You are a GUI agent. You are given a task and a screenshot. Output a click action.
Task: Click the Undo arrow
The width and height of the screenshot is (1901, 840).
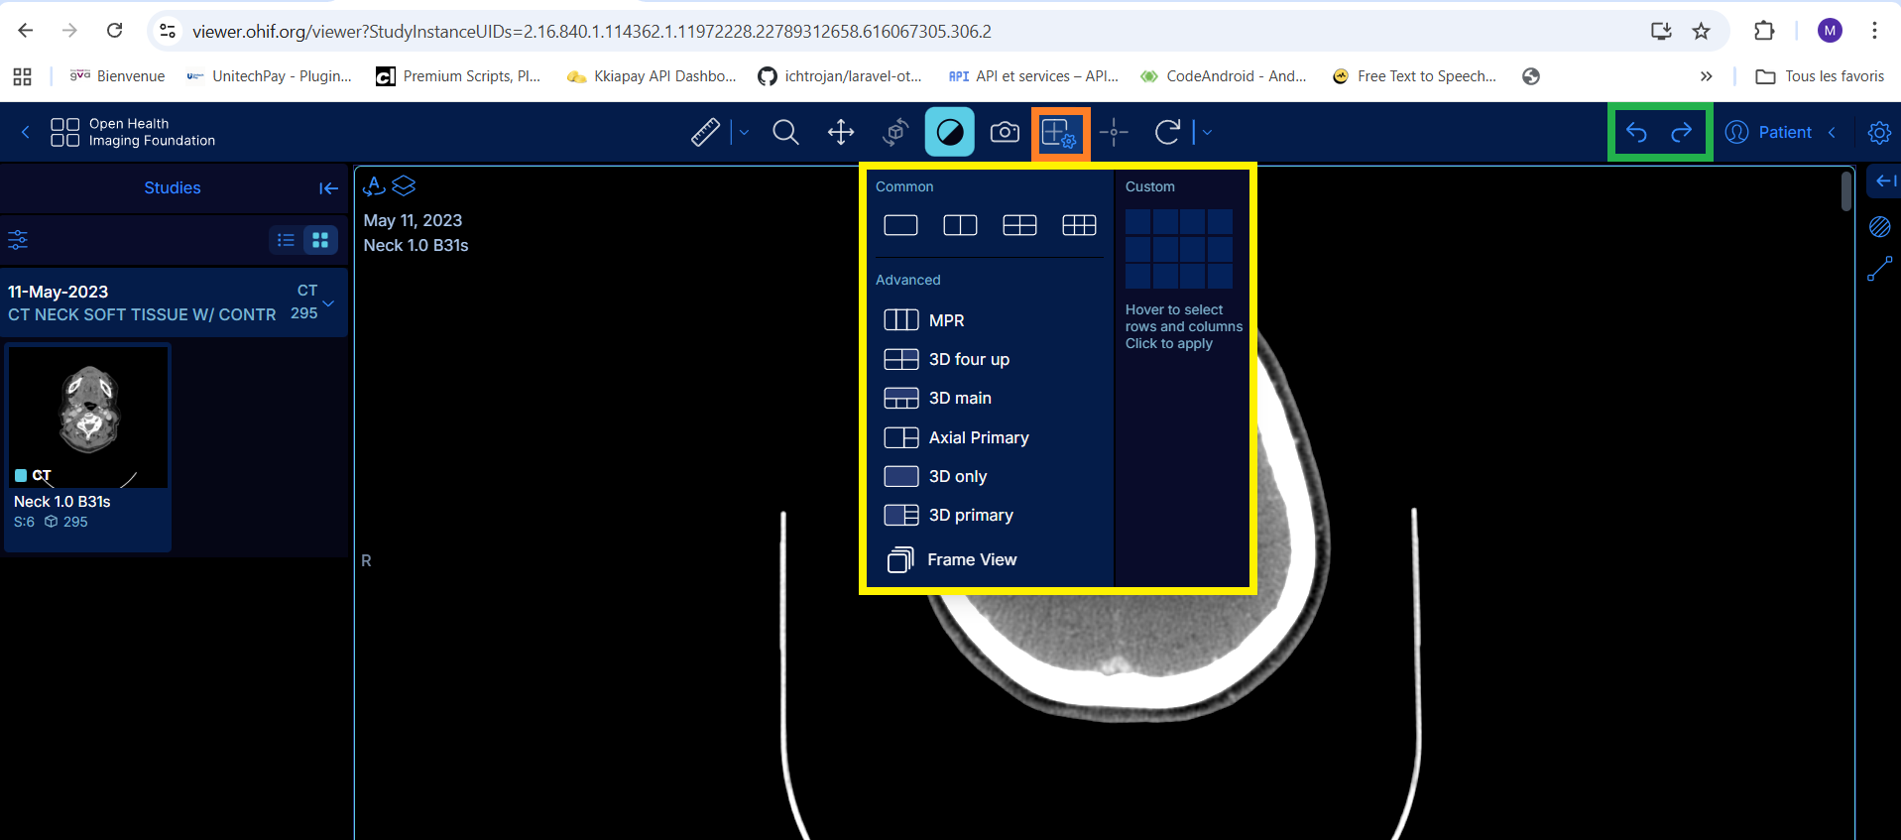[x=1637, y=132]
